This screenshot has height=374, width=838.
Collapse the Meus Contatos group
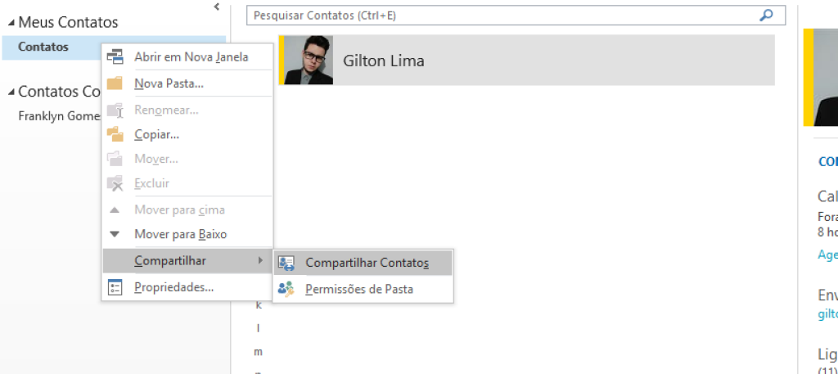tap(11, 22)
